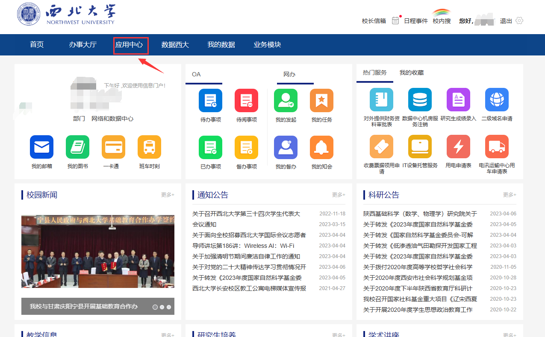Screen dimensions: 545x337
Task: Expand 更多+ in 通知公告 section
Action: click(339, 195)
